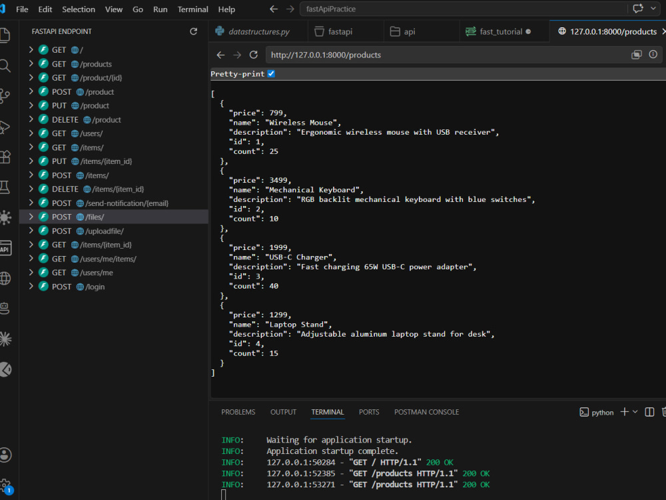Open the new terminal dropdown arrow

635,411
